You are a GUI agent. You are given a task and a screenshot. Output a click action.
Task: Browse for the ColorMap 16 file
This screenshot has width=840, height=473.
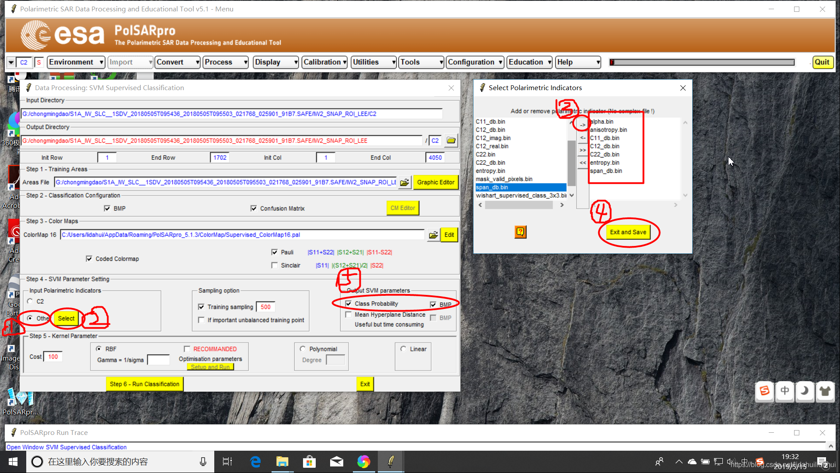click(x=433, y=235)
